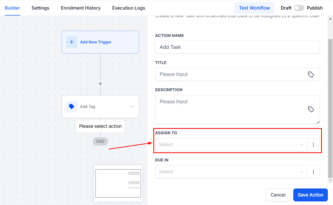
Task: Go to the Execution Logs tab
Action: [x=129, y=8]
